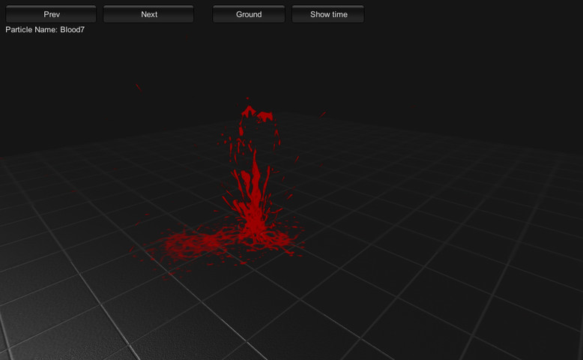583x360 pixels.
Task: Click the Prev button to load previous particle
Action: 51,14
